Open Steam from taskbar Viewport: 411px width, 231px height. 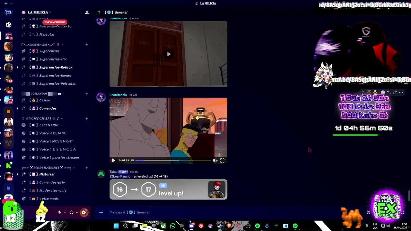tap(220, 226)
